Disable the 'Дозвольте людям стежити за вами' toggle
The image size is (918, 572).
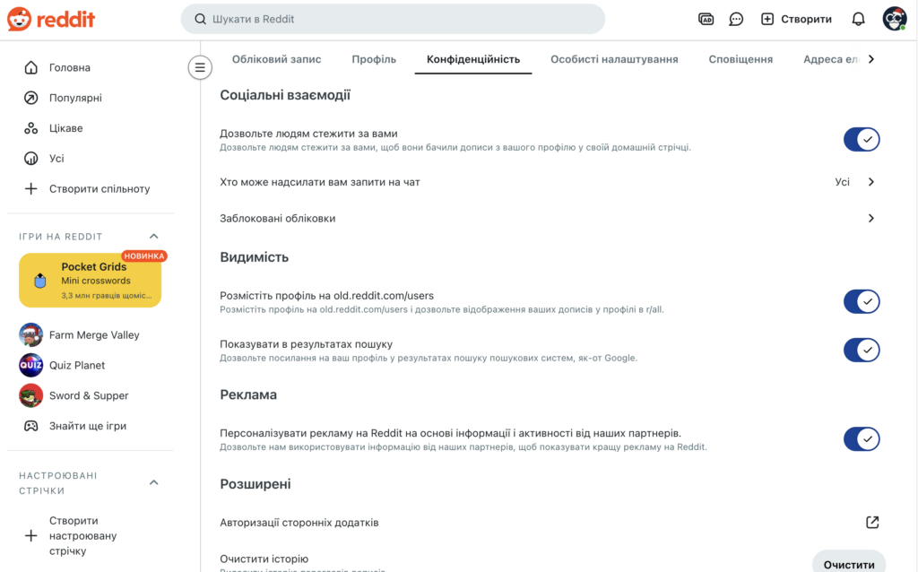pos(862,139)
